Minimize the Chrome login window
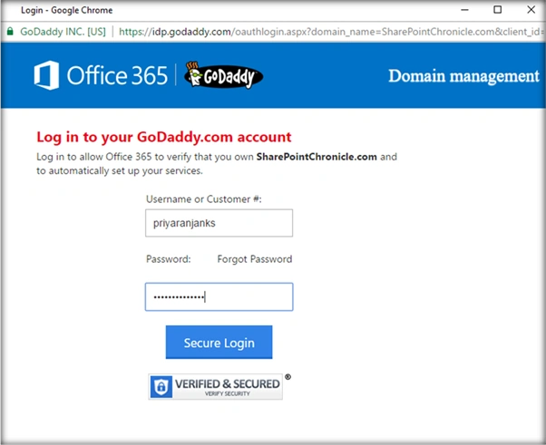Screen dimensions: 546x445 [464, 10]
